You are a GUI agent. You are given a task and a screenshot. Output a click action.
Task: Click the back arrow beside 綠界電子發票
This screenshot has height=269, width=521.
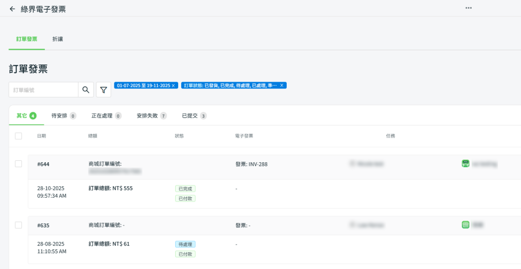pyautogui.click(x=12, y=9)
